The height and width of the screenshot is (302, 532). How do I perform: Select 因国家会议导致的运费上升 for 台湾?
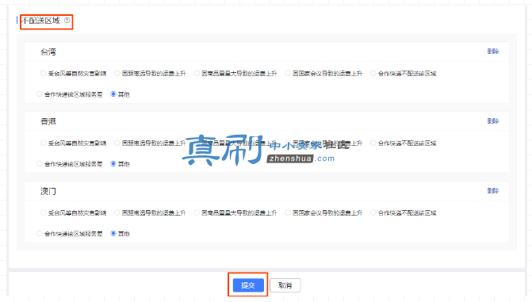click(x=288, y=73)
